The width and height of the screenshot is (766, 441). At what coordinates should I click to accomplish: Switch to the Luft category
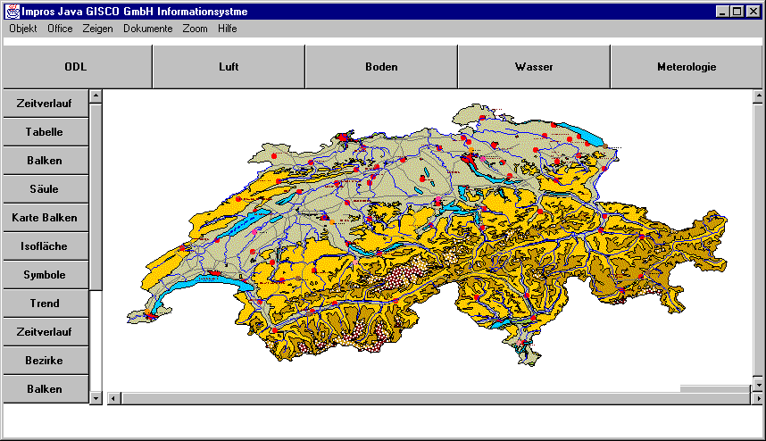coord(229,67)
